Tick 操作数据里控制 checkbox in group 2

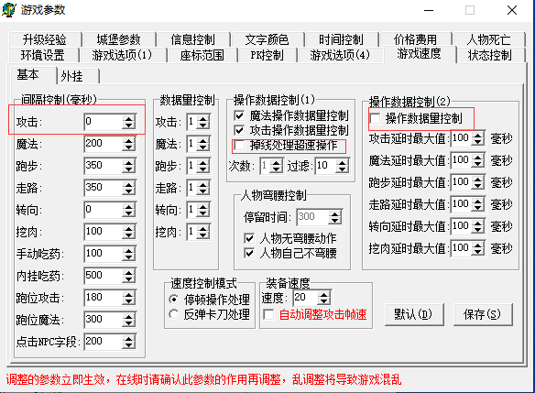click(375, 118)
